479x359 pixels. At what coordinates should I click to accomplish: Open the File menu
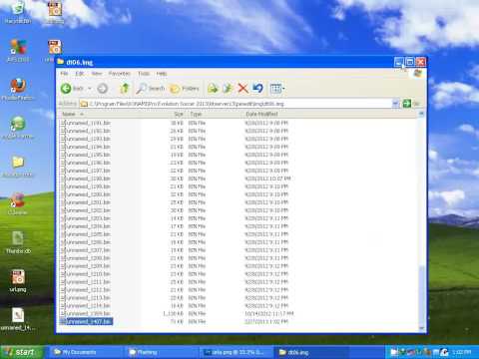pyautogui.click(x=64, y=74)
